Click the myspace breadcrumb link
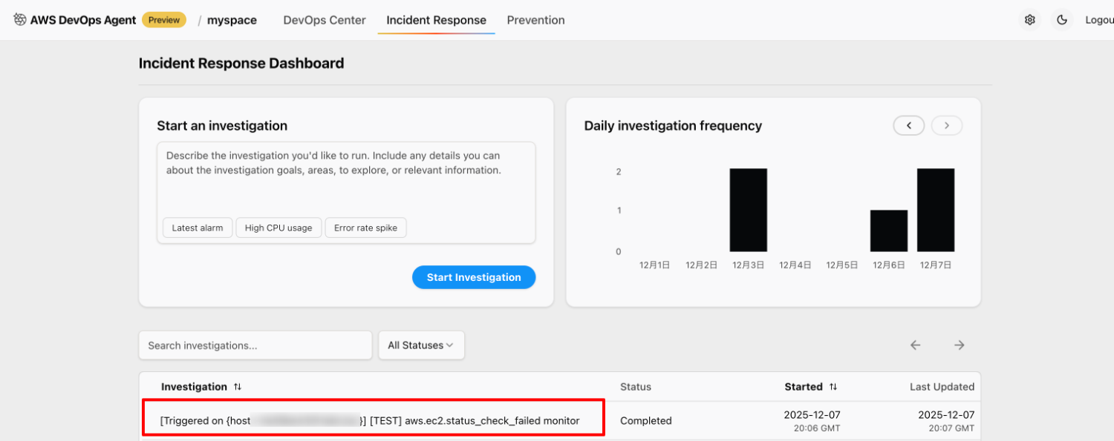This screenshot has width=1114, height=441. 232,20
